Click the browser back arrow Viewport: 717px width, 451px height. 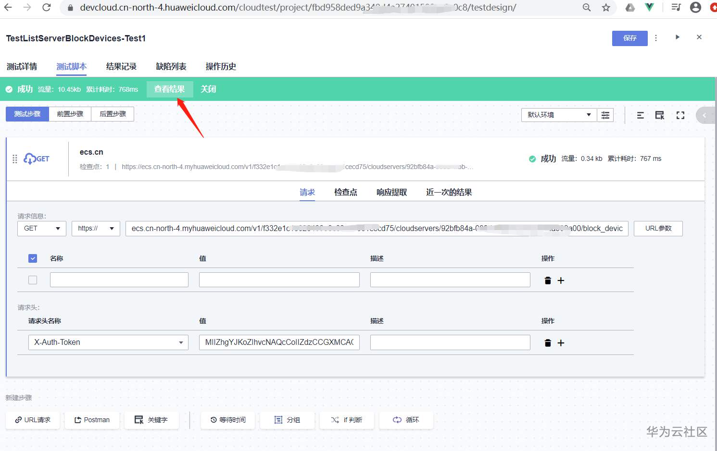[8, 7]
